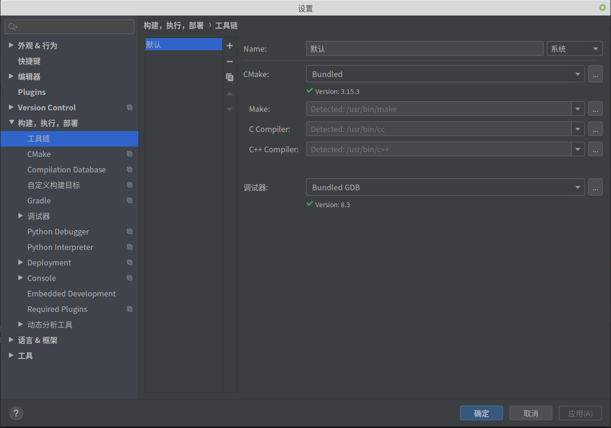611x428 pixels.
Task: Select the 默认 toolchain in list
Action: coord(184,45)
